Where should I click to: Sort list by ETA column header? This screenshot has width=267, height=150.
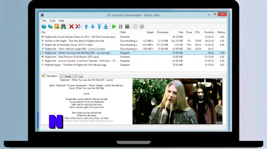(x=197, y=32)
